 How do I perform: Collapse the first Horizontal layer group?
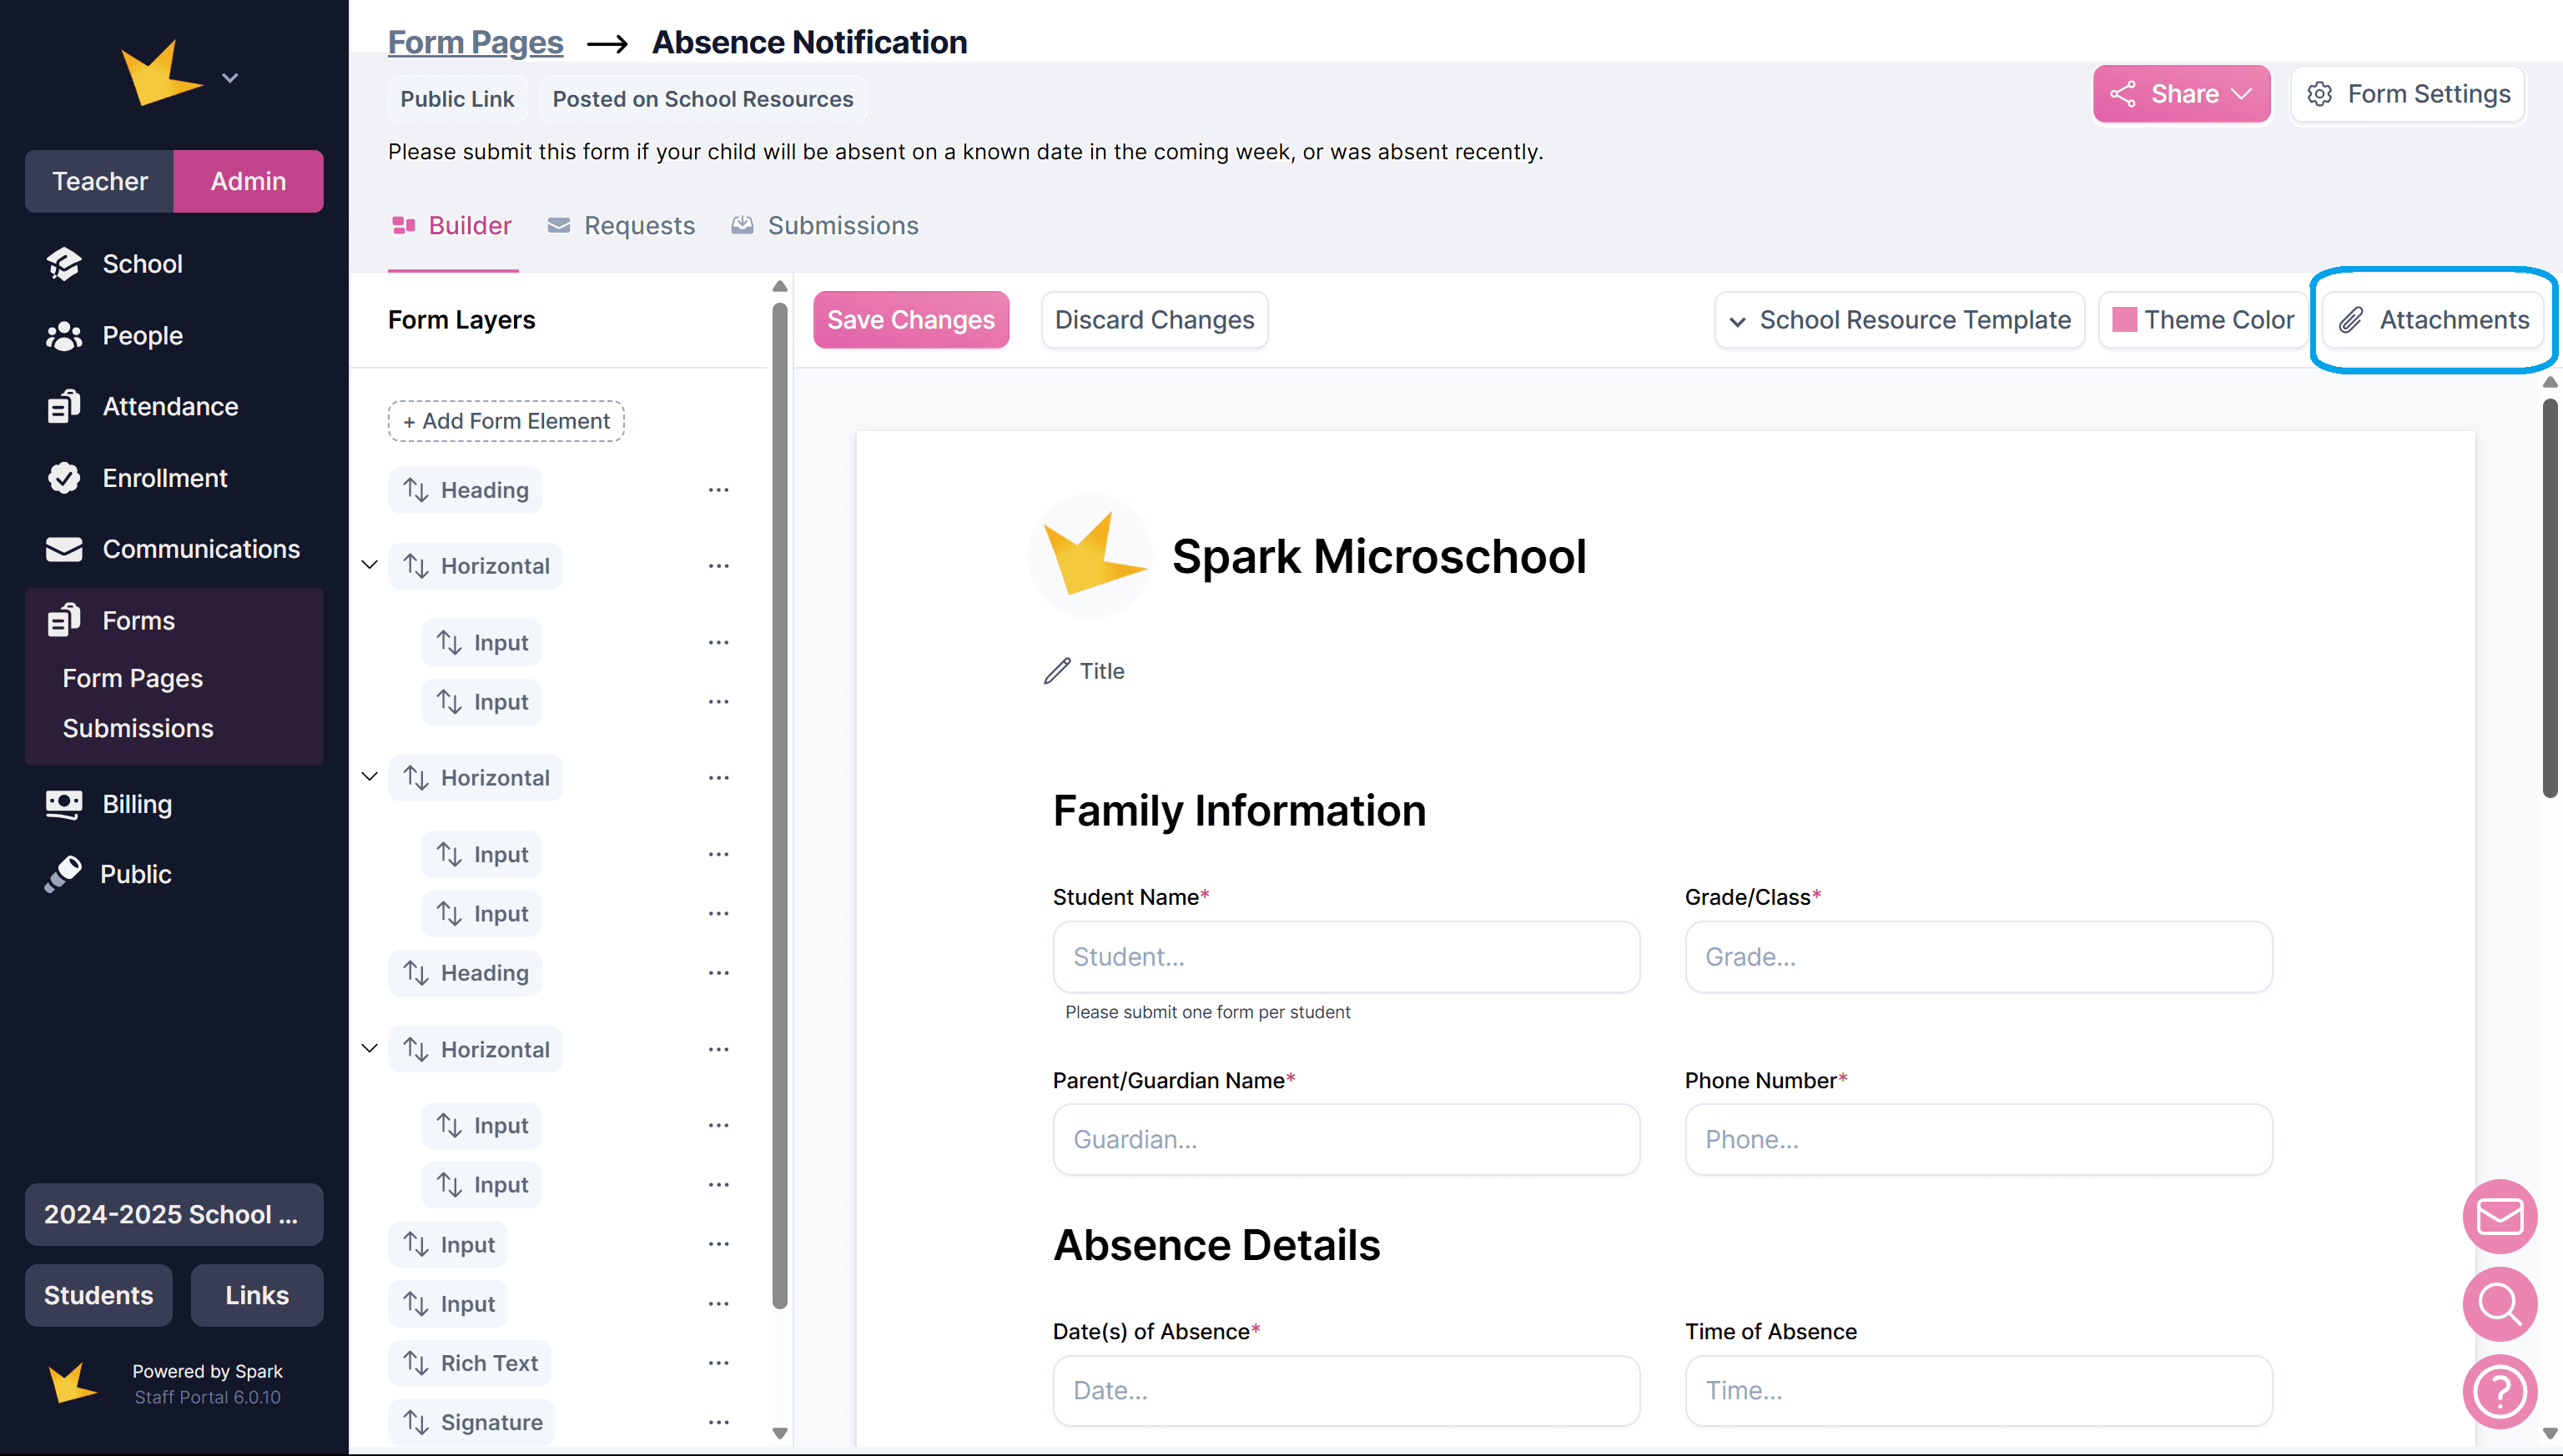pos(369,566)
